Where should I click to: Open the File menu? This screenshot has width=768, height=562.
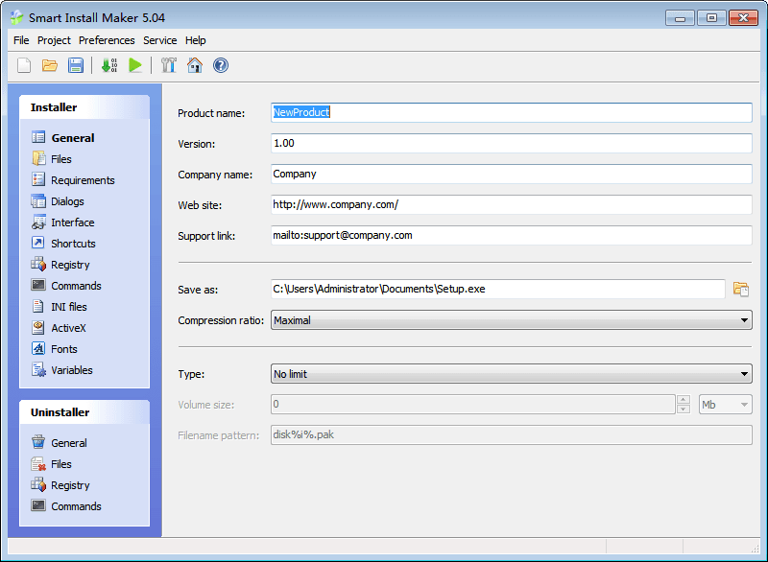point(21,40)
